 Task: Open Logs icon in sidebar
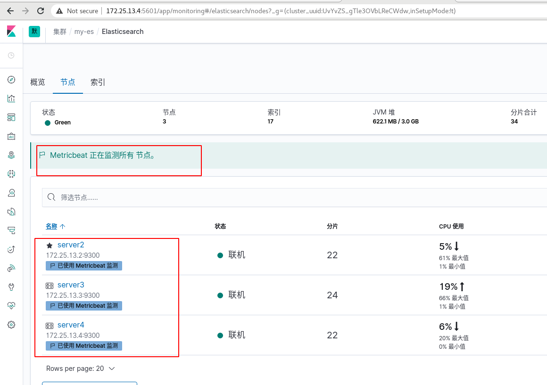coord(11,212)
